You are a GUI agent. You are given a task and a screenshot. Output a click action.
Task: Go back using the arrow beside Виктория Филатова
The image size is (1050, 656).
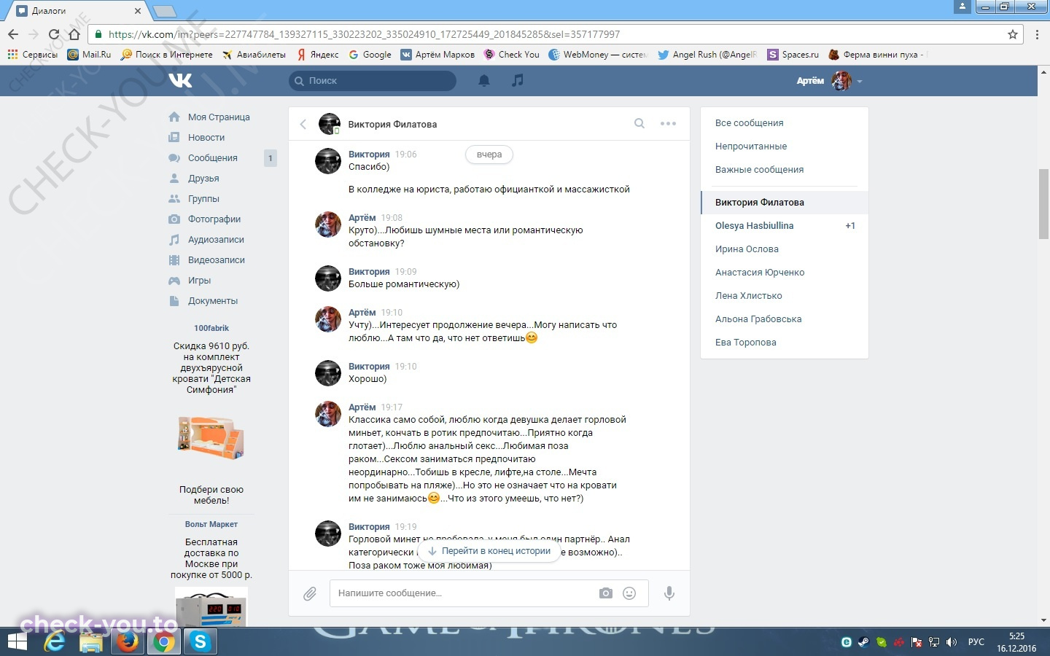303,124
